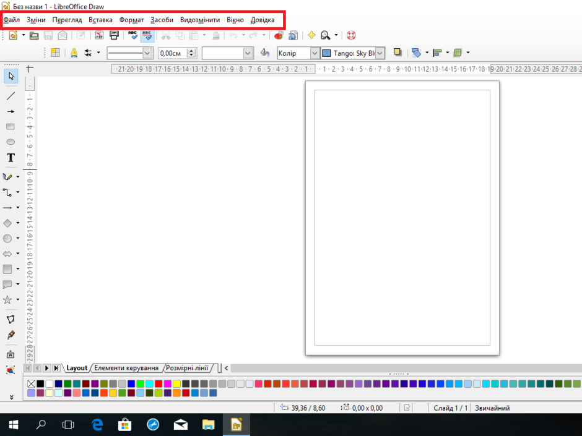
Task: Insert an image from file icon
Action: 11,370
